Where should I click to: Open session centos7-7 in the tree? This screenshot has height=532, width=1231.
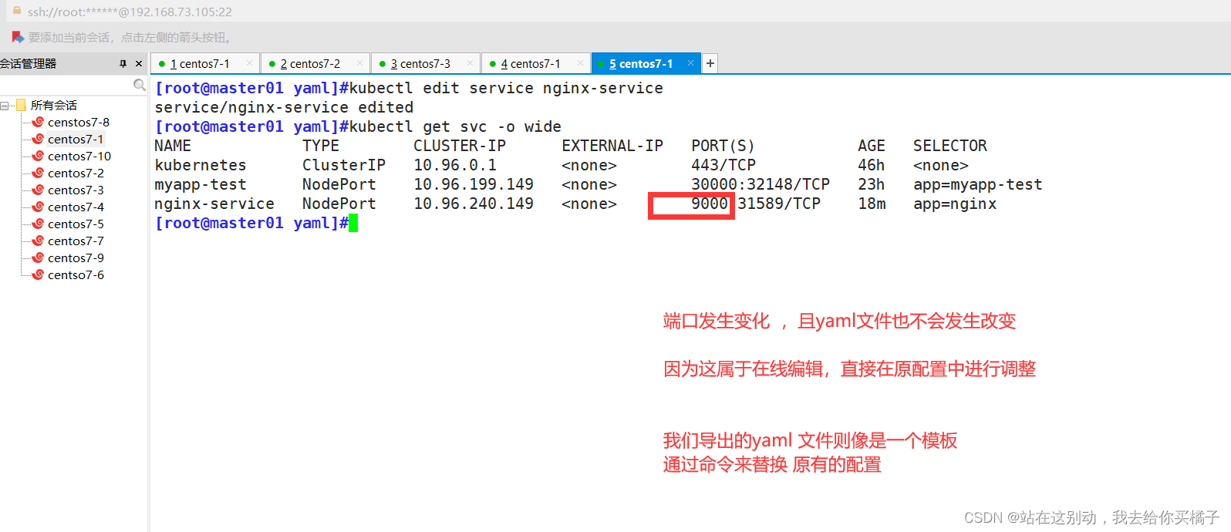coord(76,241)
